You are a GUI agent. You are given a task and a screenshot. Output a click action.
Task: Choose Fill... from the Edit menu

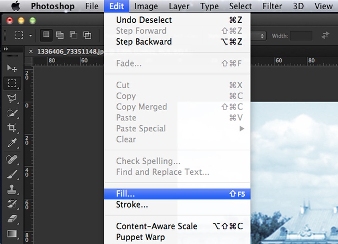(126, 194)
